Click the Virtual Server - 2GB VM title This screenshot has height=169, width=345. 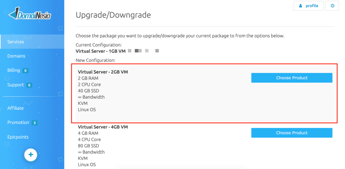coord(103,72)
